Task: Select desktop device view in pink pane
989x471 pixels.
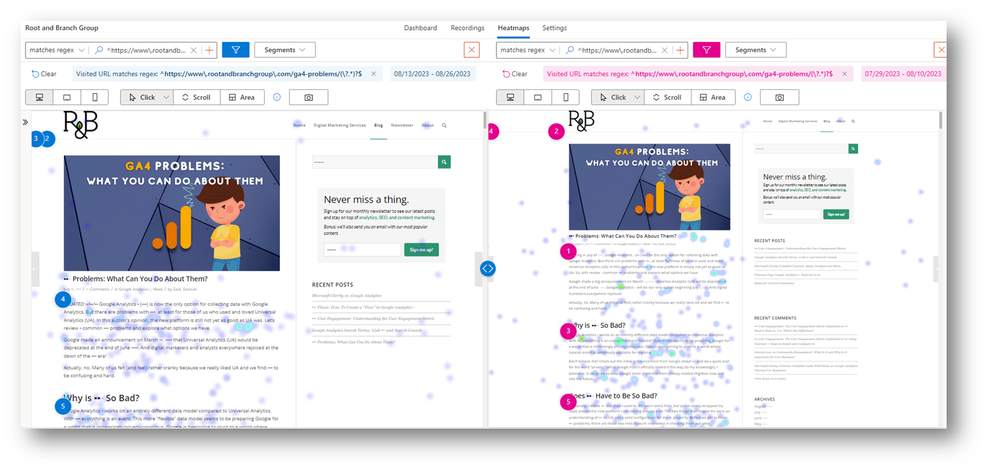Action: tap(510, 97)
